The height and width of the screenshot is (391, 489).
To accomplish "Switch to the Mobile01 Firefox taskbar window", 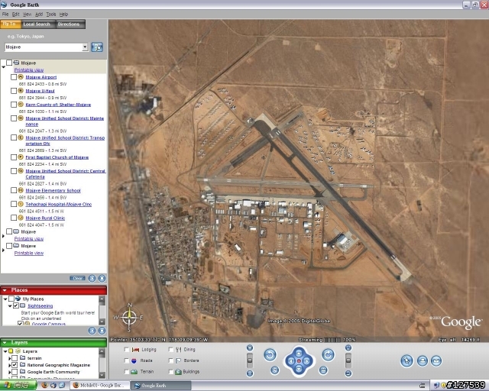I will [100, 386].
